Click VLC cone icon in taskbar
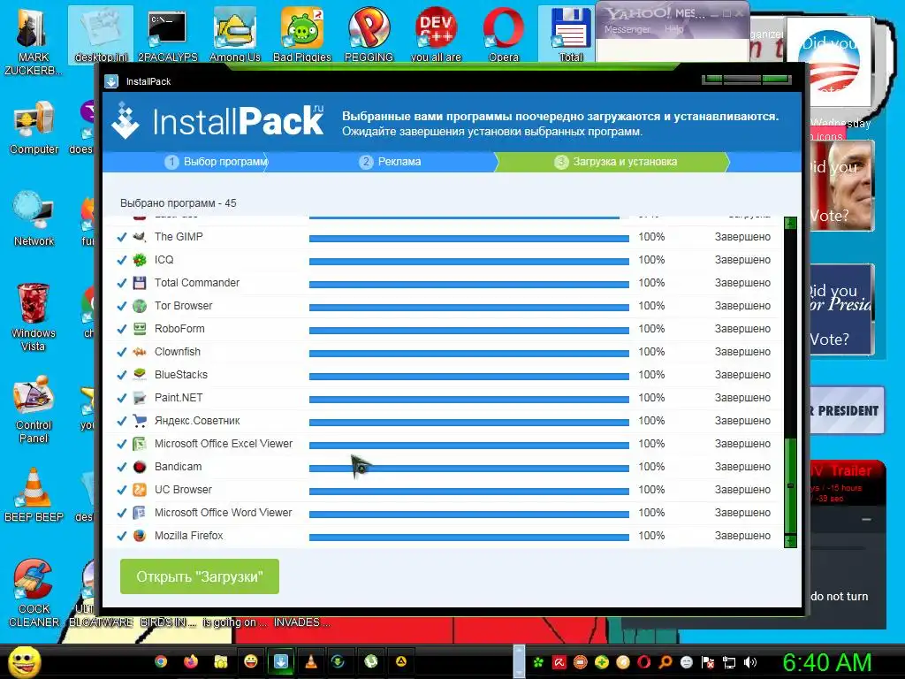 coord(311,661)
